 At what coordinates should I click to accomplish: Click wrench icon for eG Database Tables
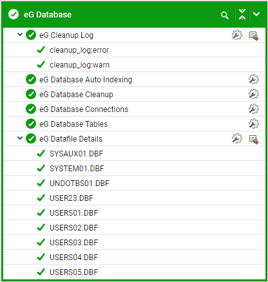(254, 124)
